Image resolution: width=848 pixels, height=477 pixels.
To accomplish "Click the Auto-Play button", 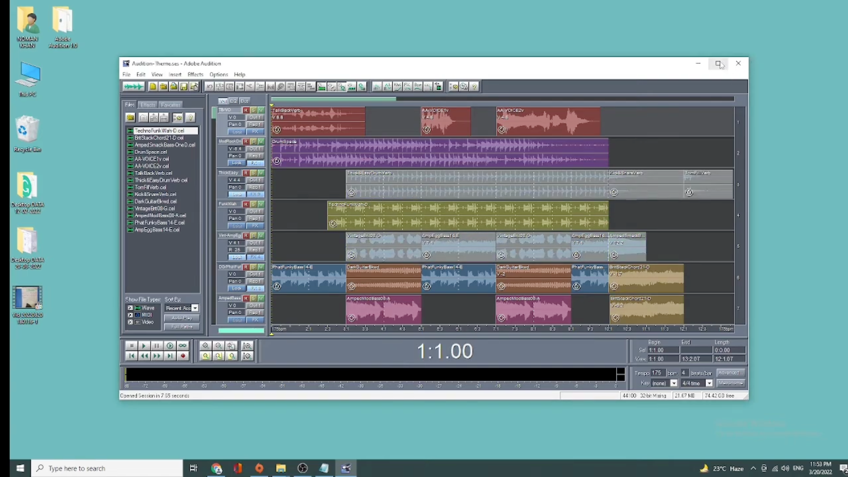I will coord(182,318).
